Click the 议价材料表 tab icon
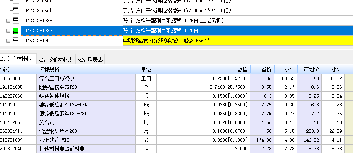 [42, 60]
